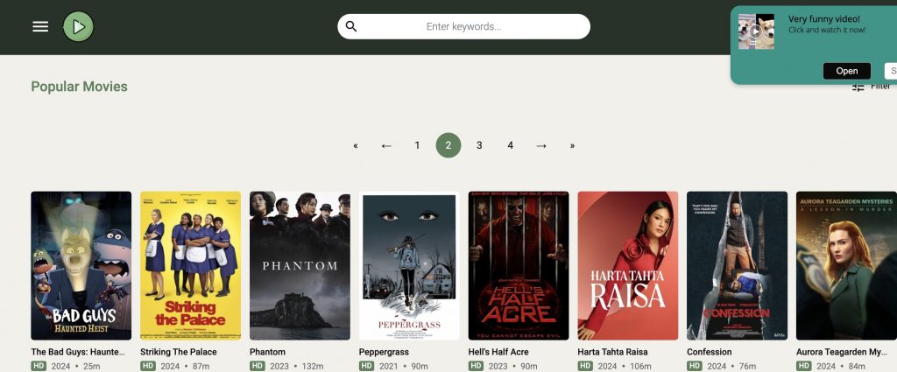Open the Filter options
897x372 pixels.
coord(871,87)
